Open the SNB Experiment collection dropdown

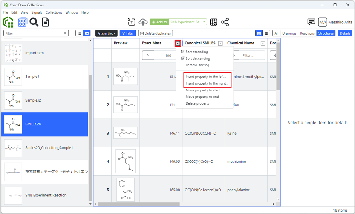[x=204, y=22]
